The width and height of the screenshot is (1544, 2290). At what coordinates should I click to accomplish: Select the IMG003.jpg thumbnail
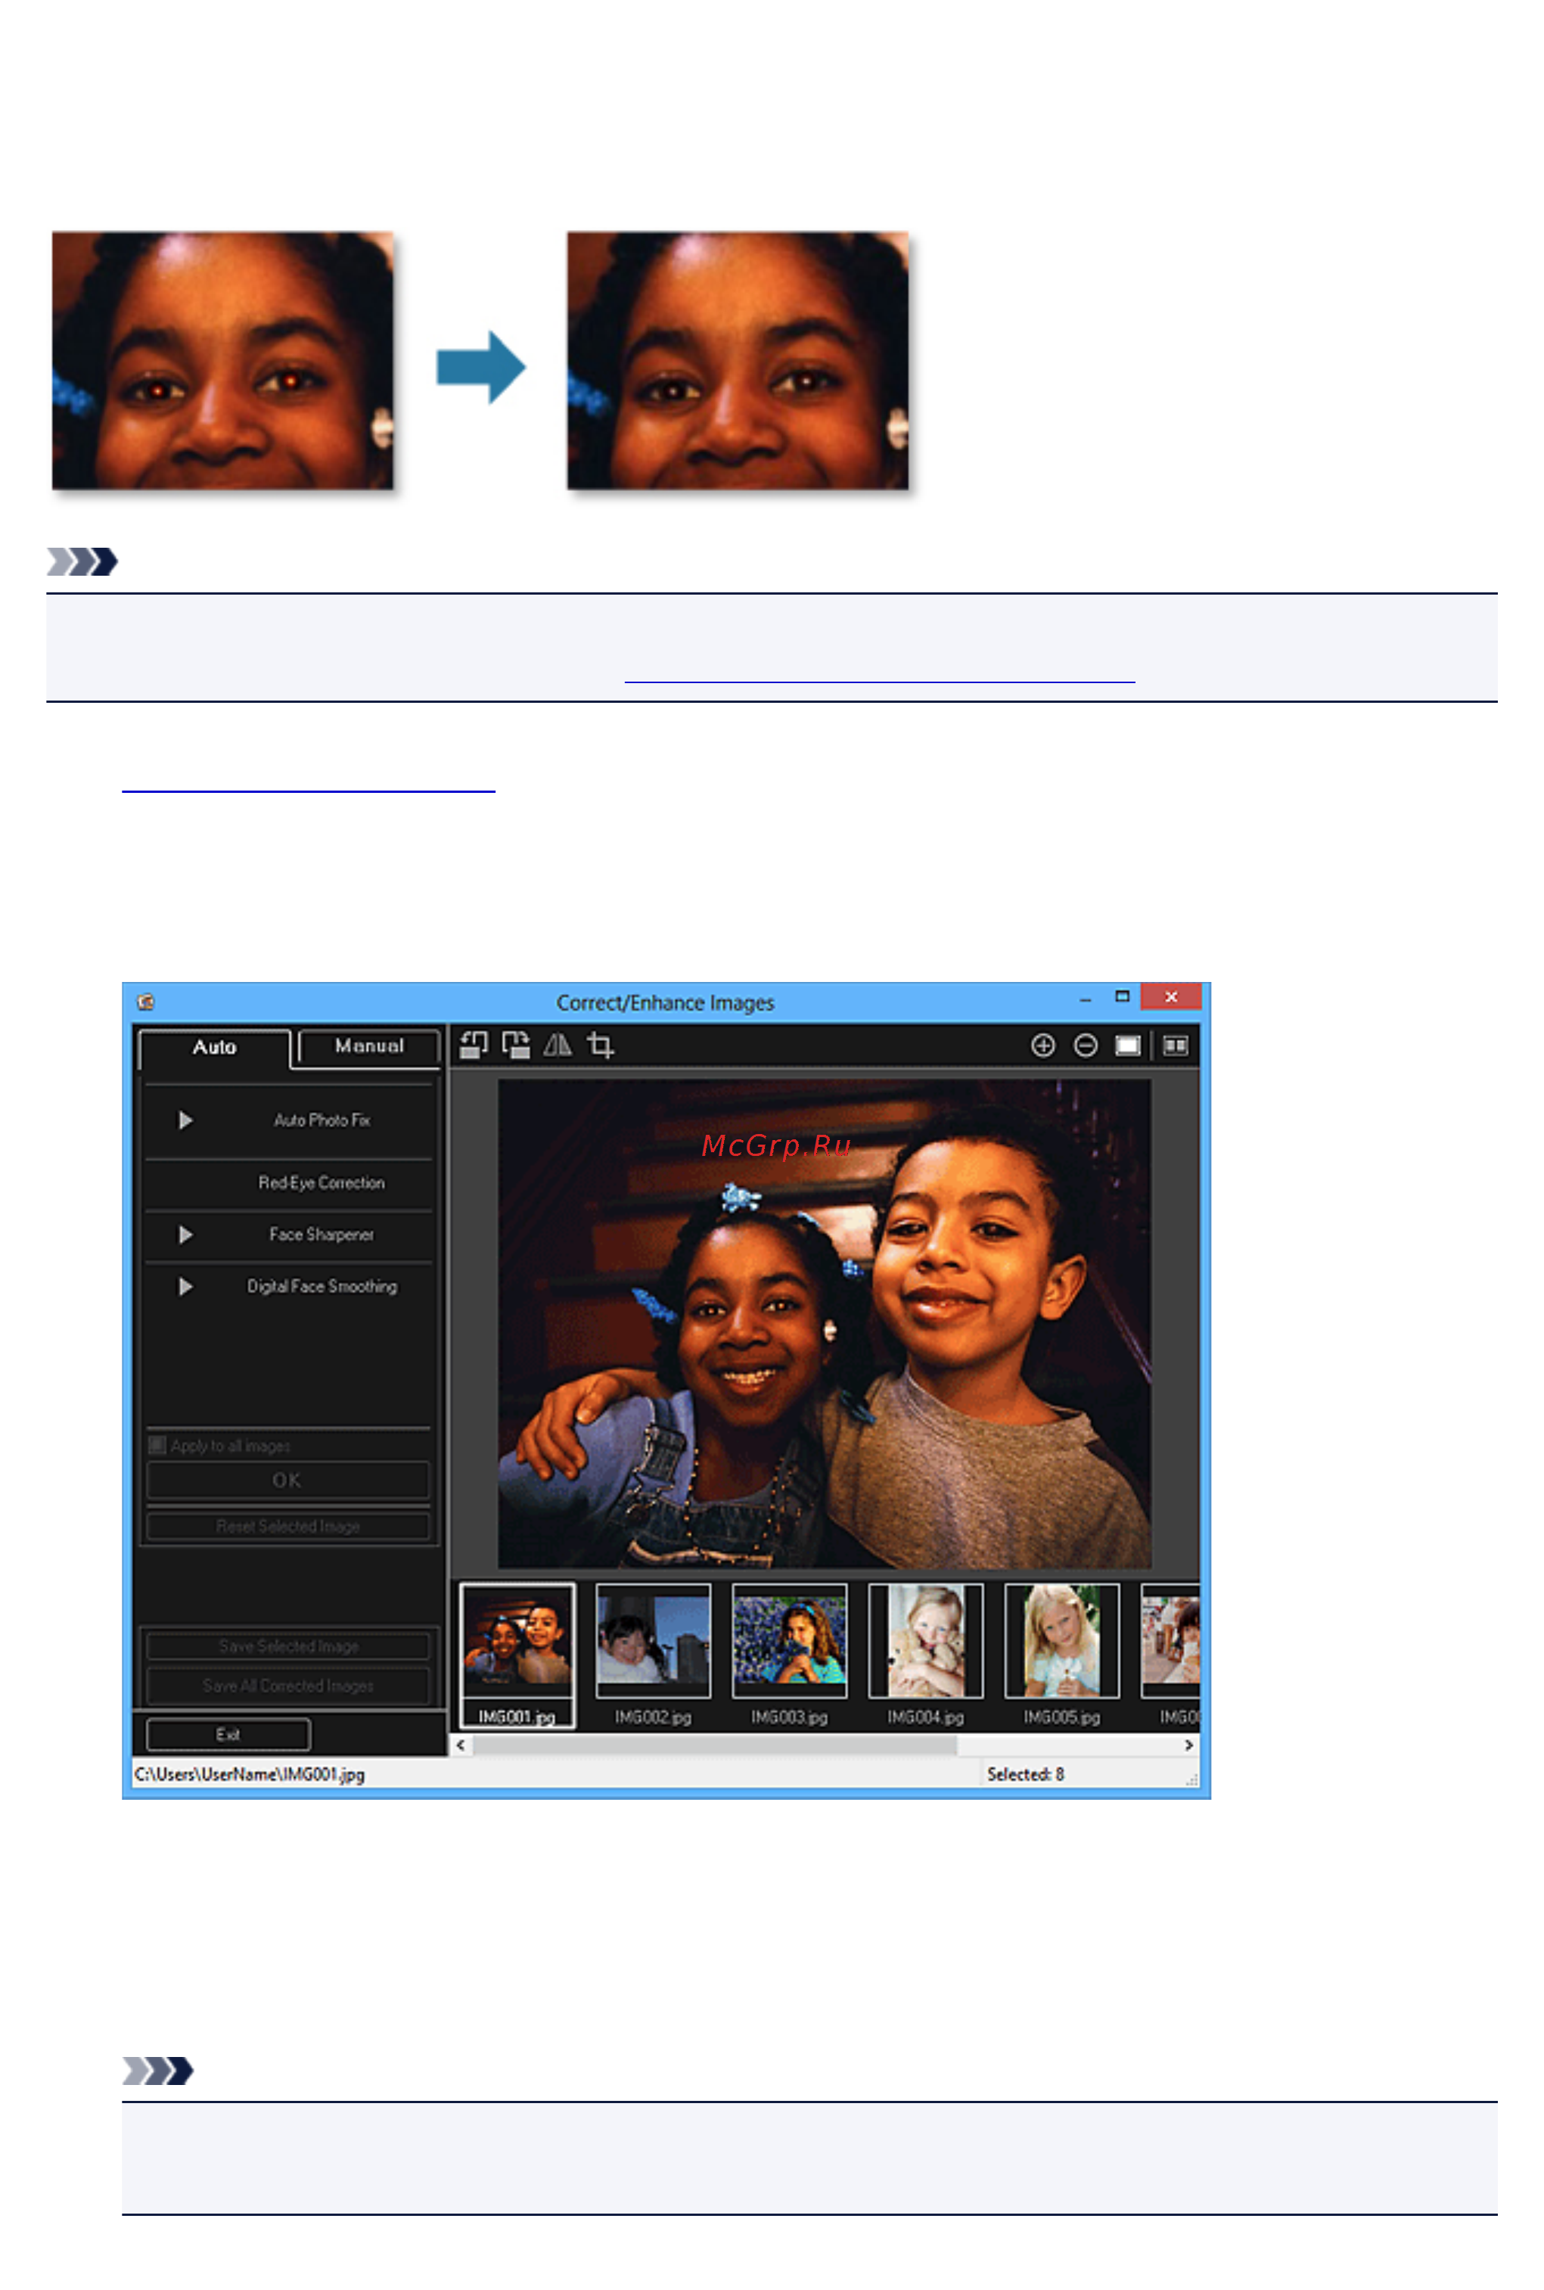pos(790,1654)
